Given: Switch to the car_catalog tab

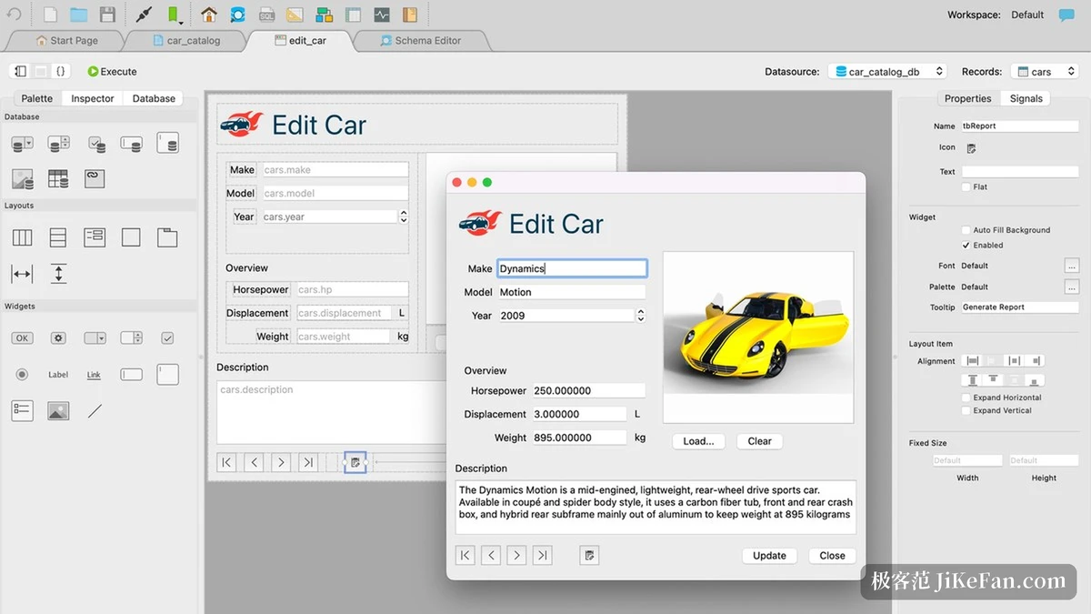Looking at the screenshot, I should point(185,41).
